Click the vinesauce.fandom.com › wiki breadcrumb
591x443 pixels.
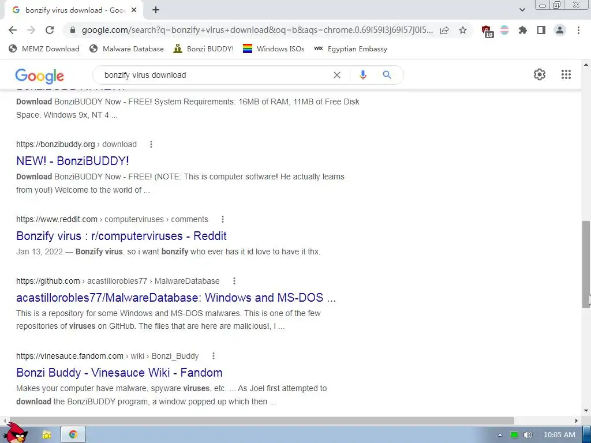pos(107,356)
